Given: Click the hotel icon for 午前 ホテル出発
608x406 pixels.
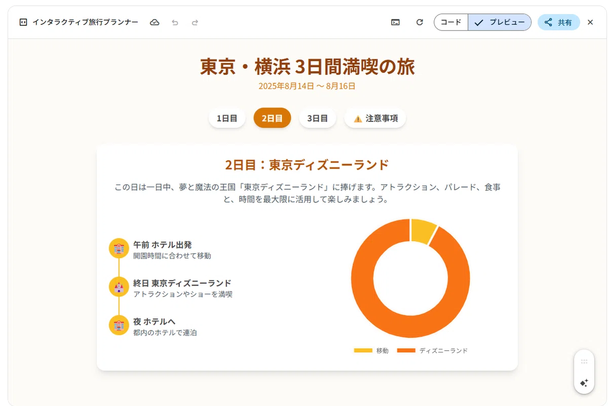Looking at the screenshot, I should tap(119, 249).
